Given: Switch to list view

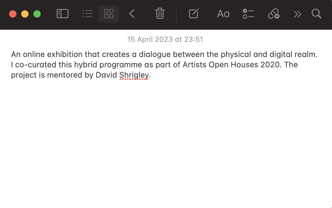Looking at the screenshot, I should (x=88, y=14).
